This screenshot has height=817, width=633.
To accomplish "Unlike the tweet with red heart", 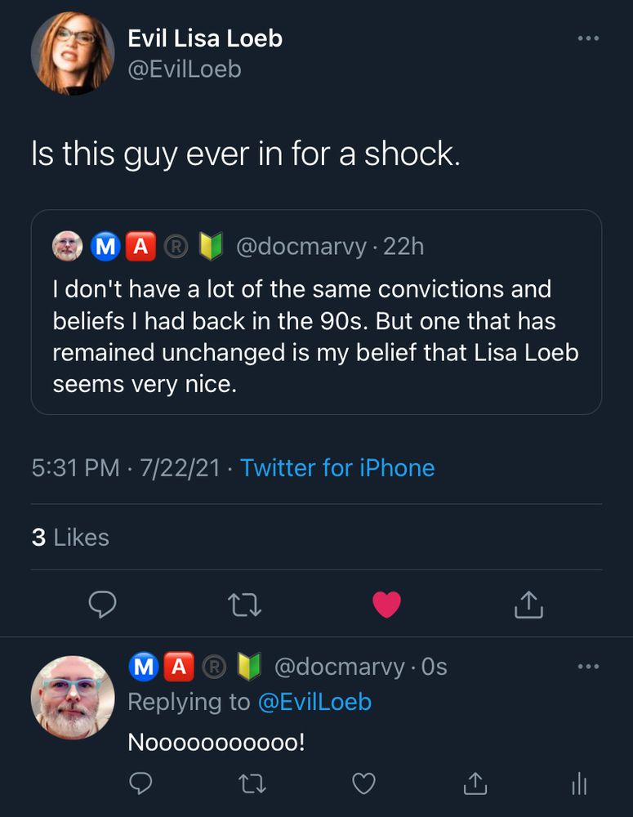I will coord(386,605).
